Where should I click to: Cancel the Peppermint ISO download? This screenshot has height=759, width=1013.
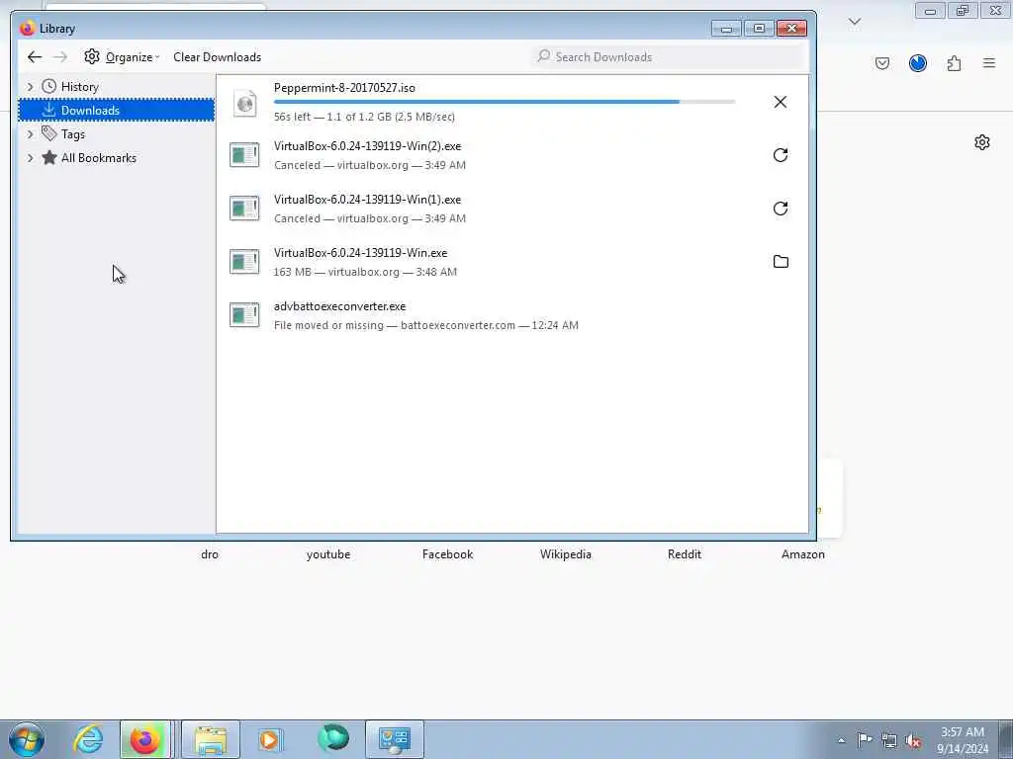[781, 102]
